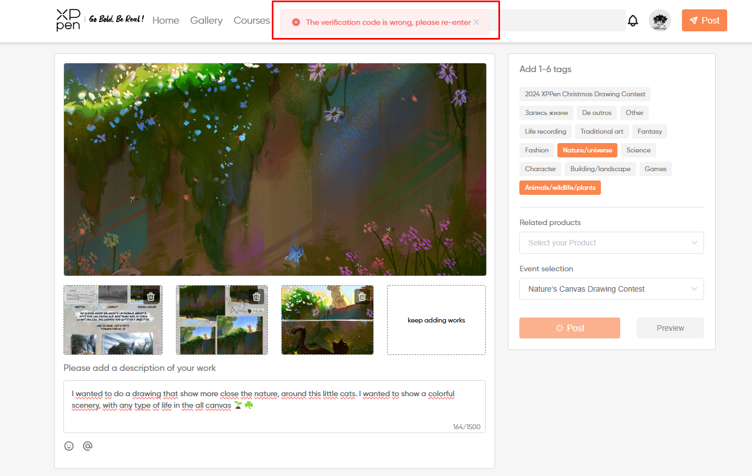Deselect the Nature/universe tag
The width and height of the screenshot is (752, 476).
pos(587,150)
